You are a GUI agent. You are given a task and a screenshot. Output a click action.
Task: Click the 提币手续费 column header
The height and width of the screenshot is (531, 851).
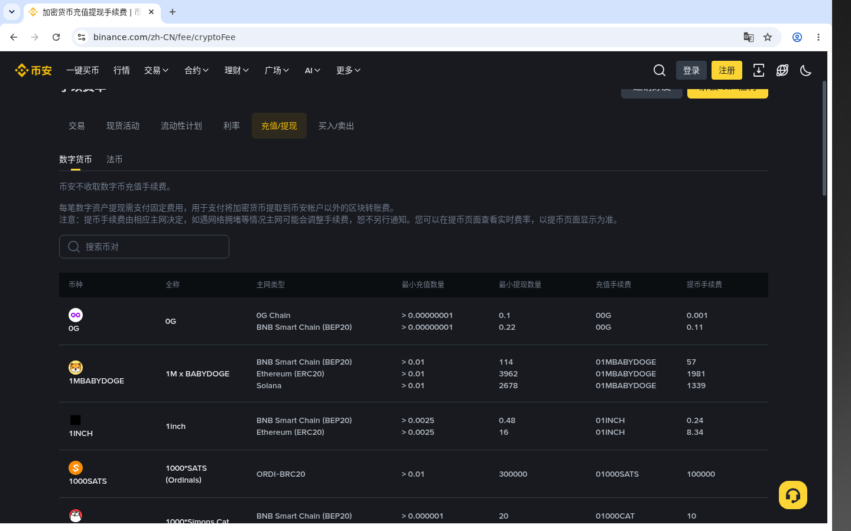704,284
